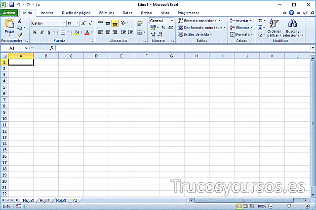Decrease font size with the smaller A icon
This screenshot has width=316, height=210.
(x=90, y=23)
